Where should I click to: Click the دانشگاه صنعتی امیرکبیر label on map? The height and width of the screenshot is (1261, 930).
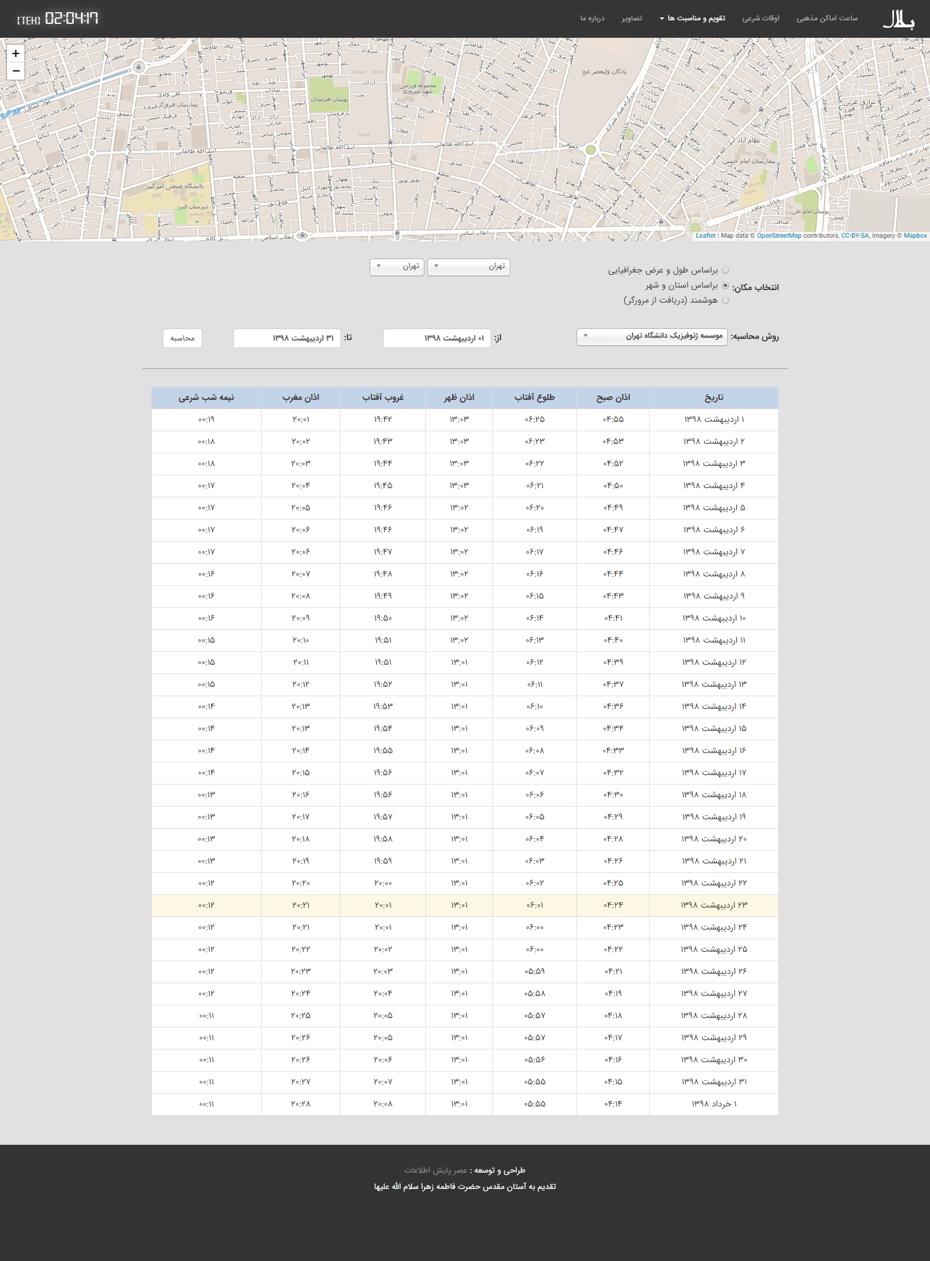[175, 186]
